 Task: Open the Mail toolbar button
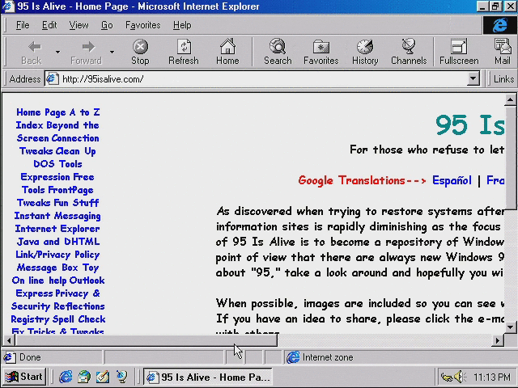pos(503,52)
